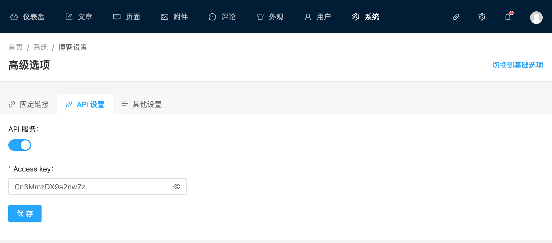The image size is (552, 243).
Task: Switch to the 其他设置 tab
Action: pyautogui.click(x=142, y=104)
